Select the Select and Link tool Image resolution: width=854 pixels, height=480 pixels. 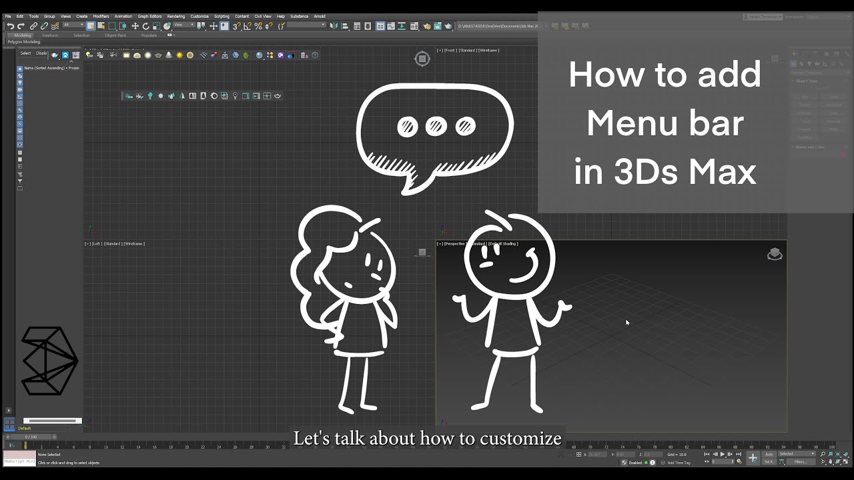[x=33, y=26]
